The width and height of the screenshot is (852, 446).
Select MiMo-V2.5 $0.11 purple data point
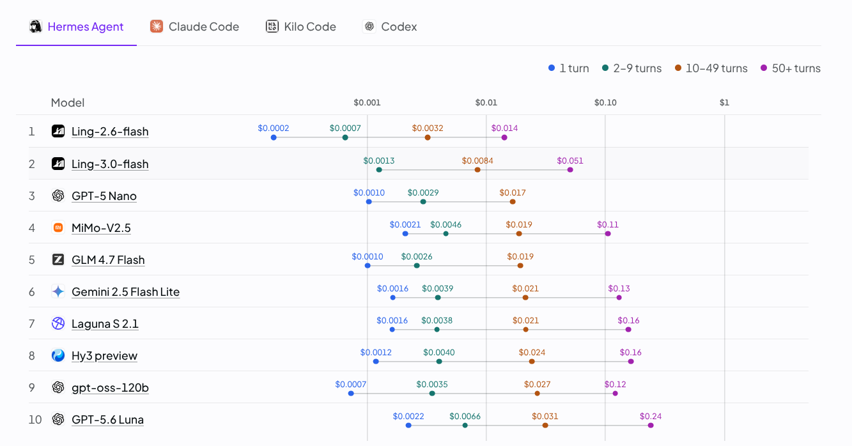[x=608, y=233]
